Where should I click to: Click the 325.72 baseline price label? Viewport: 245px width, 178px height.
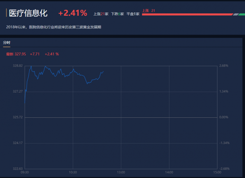(x=17, y=117)
